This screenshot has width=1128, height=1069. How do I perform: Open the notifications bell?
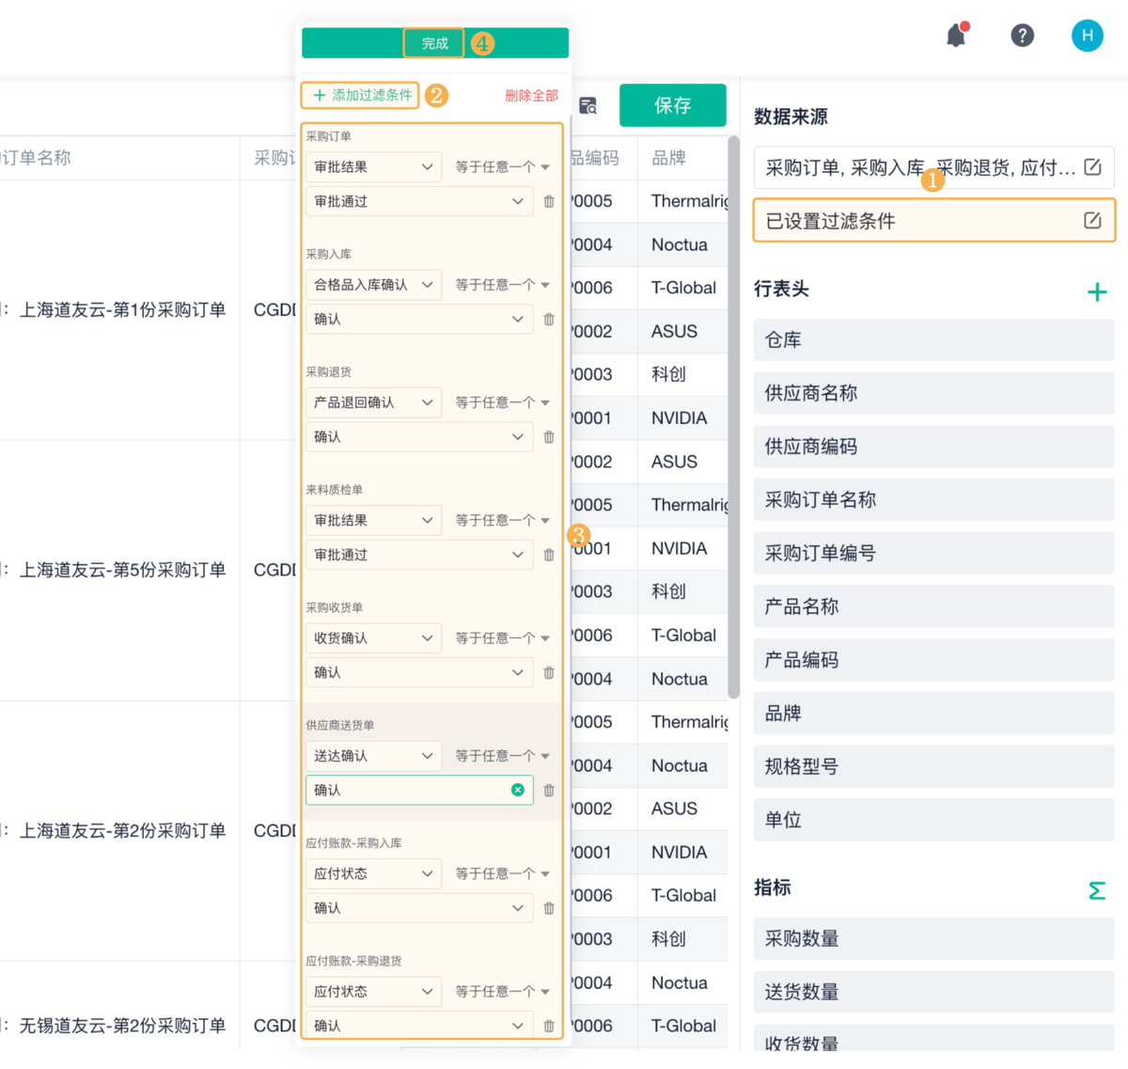(x=956, y=36)
